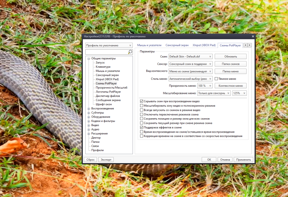Viewport: 288px width, 197px height.
Task: Select Мышь и указатели tree item
Action: 108,71
